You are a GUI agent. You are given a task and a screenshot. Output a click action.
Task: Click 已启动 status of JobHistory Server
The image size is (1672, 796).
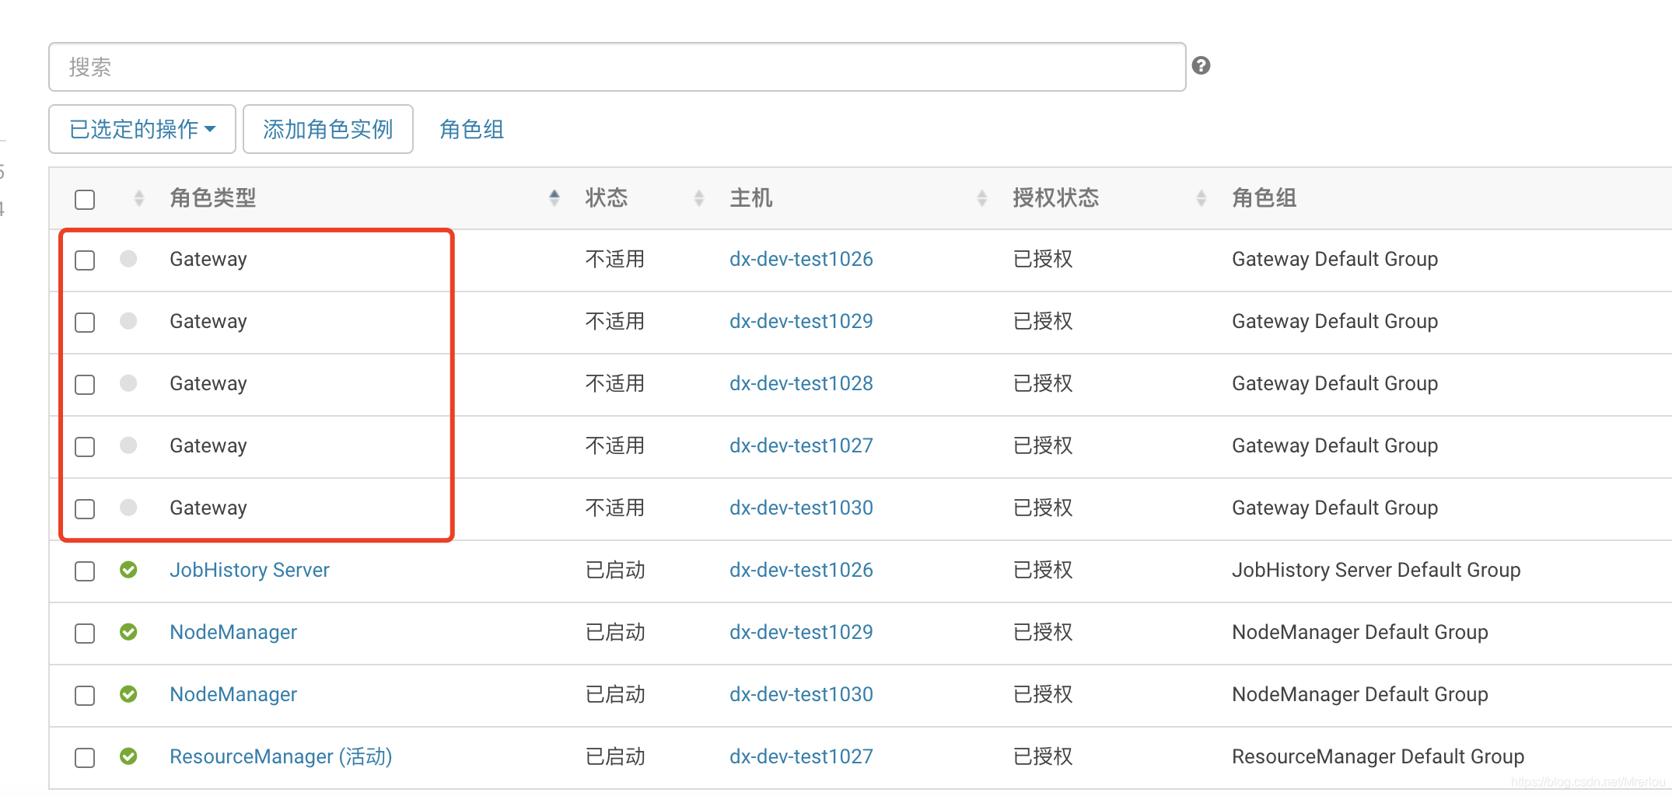615,570
